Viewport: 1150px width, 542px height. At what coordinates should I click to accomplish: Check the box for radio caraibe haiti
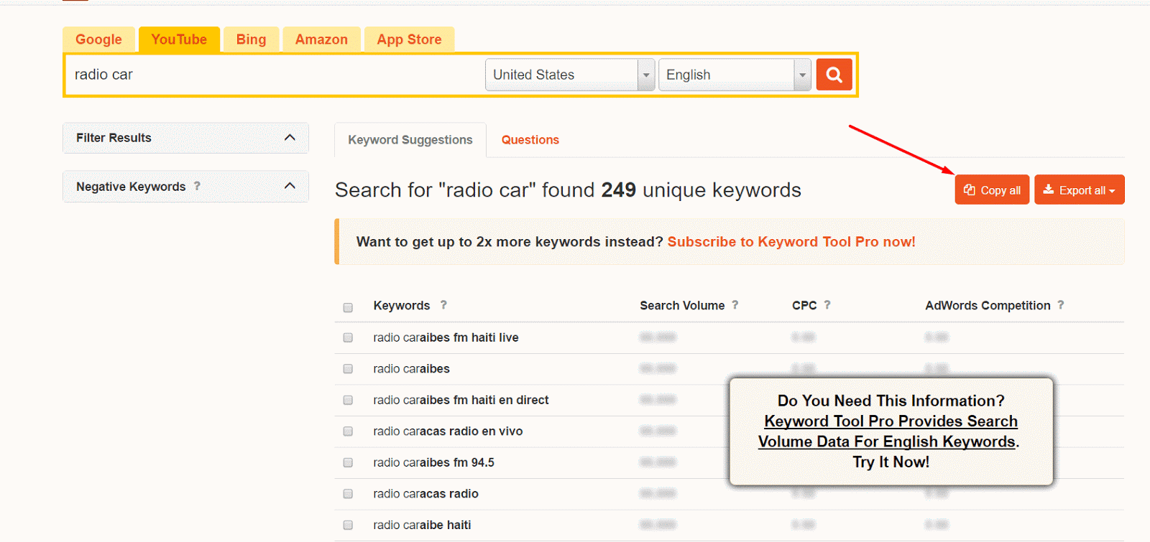(348, 525)
